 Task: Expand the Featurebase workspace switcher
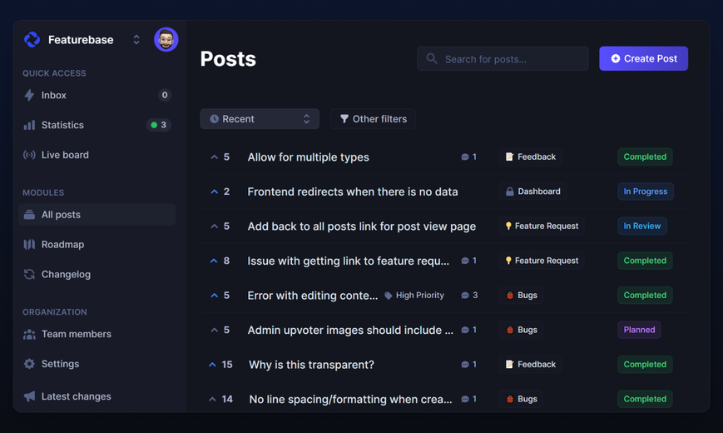click(136, 40)
